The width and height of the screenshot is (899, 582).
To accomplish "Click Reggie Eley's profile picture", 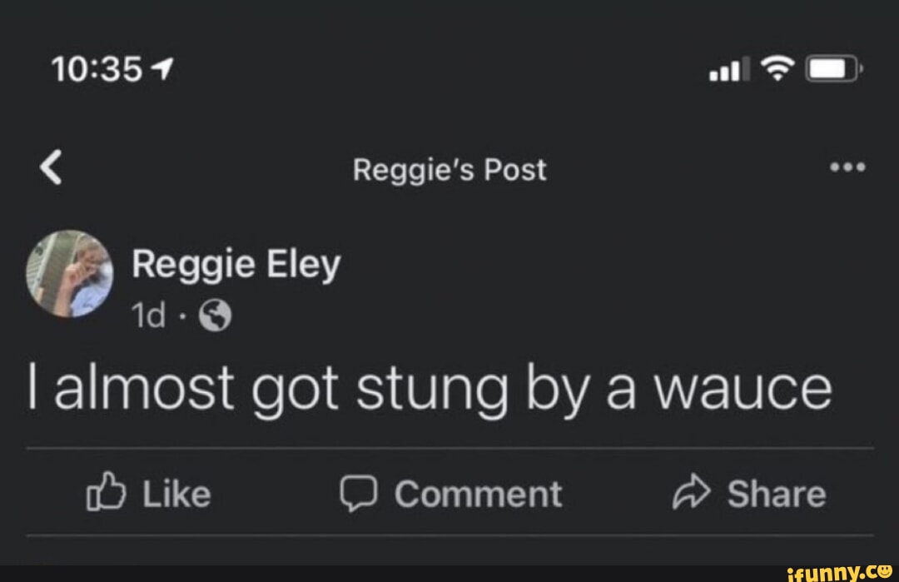I will pos(67,275).
